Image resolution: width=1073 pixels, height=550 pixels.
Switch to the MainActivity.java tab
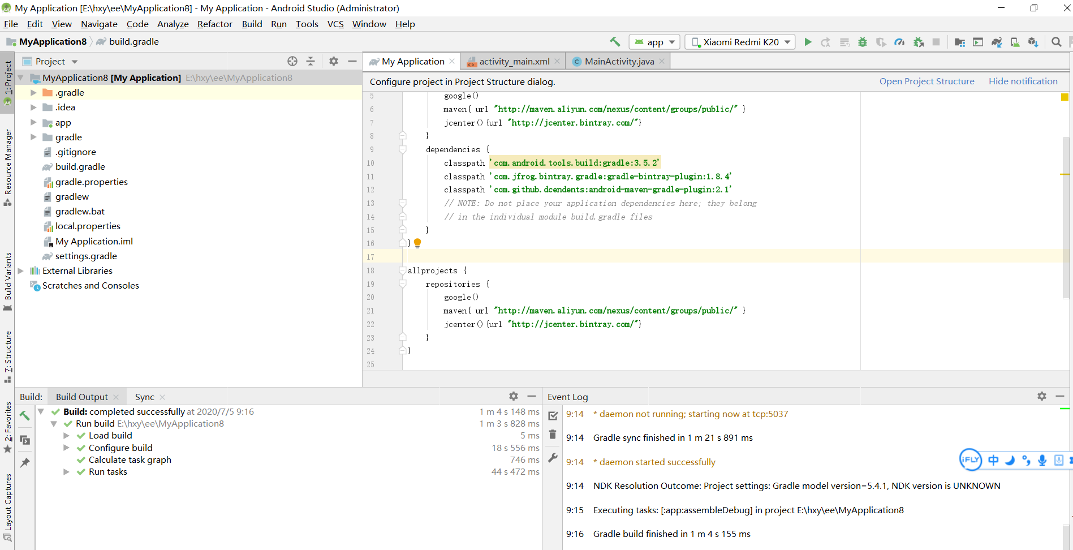(x=619, y=61)
